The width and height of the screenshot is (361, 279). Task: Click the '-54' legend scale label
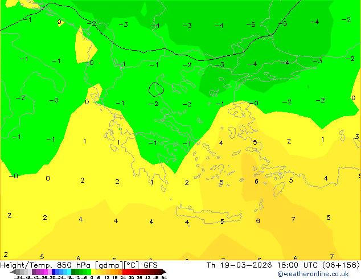(x=18, y=278)
